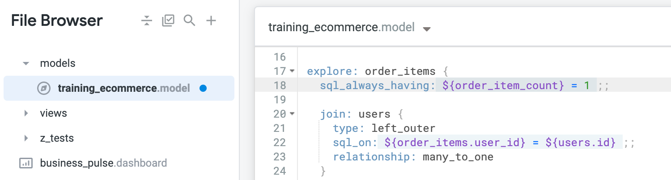This screenshot has height=180, width=671.
Task: Click the training_ecommerce.model editor tab title
Action: [341, 28]
